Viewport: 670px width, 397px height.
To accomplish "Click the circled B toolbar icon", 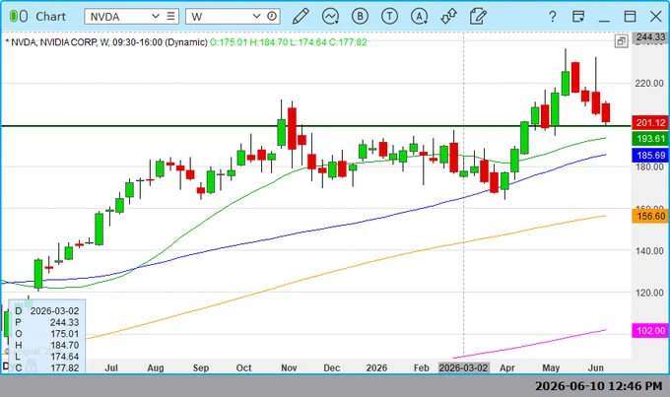I will pyautogui.click(x=360, y=17).
